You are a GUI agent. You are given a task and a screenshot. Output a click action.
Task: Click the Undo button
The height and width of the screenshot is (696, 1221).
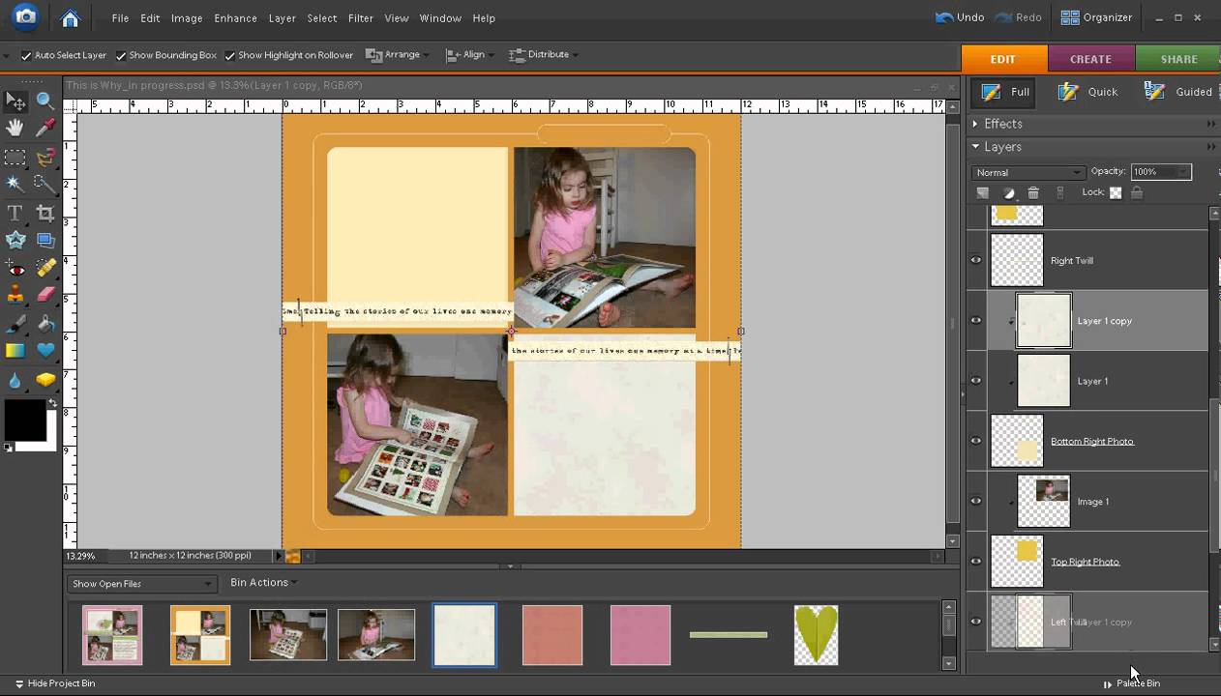pos(960,17)
